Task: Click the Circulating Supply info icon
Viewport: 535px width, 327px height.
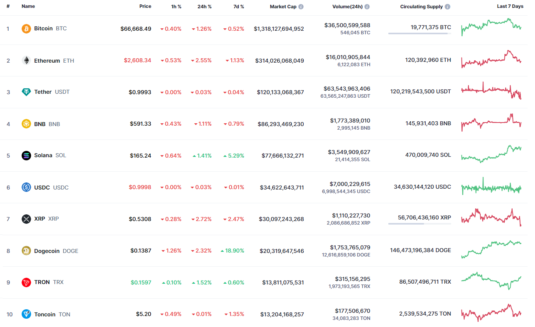Action: (x=448, y=7)
